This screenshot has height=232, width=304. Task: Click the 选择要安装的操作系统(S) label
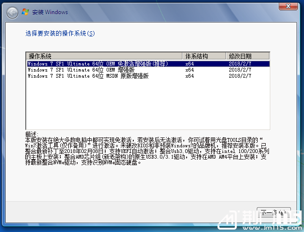click(60, 33)
